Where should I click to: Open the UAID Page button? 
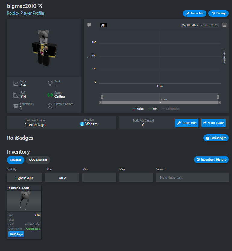[x=16, y=234]
